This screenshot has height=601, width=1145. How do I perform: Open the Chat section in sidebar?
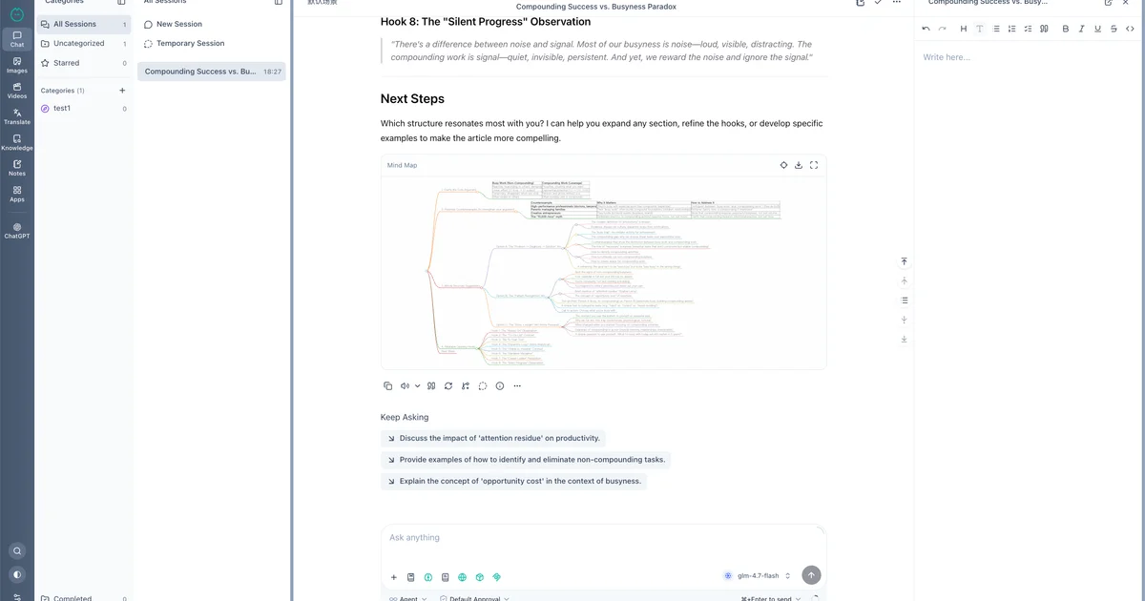click(17, 39)
